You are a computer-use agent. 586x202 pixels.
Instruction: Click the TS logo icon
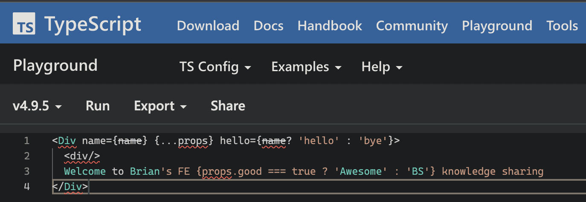[24, 24]
